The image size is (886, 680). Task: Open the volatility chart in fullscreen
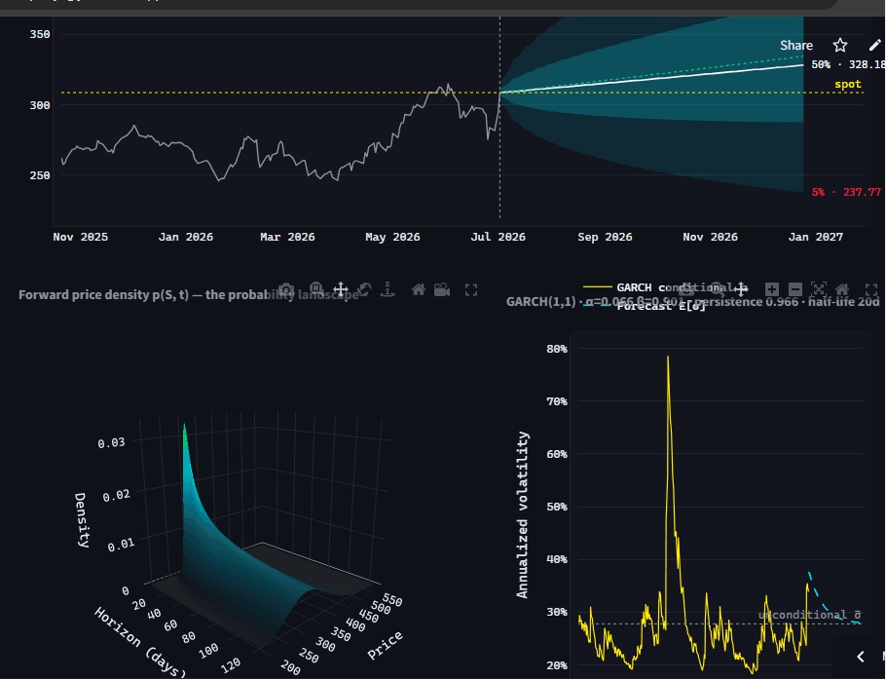tap(871, 290)
